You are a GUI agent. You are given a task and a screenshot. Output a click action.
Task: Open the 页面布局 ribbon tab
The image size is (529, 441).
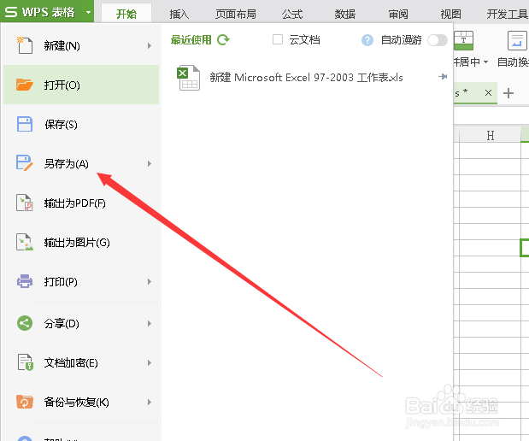tap(236, 14)
